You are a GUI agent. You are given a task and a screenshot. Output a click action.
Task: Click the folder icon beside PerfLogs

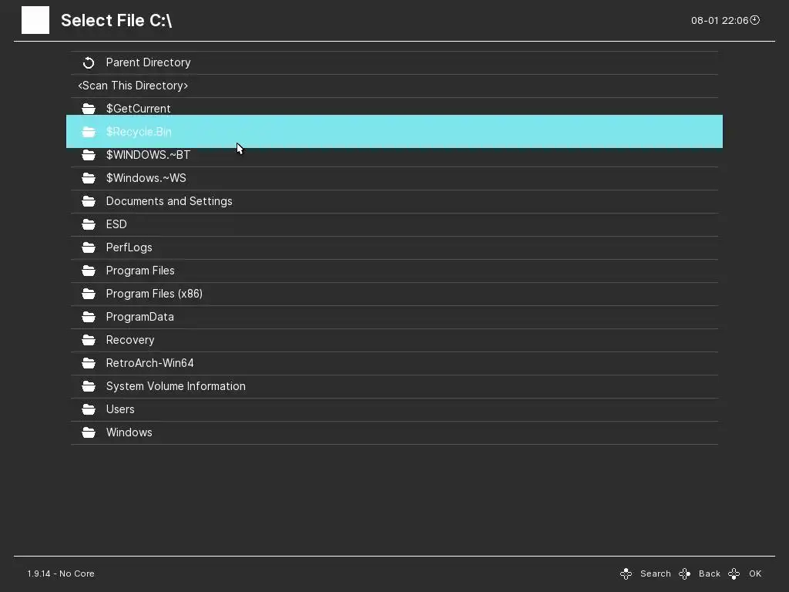click(x=89, y=247)
